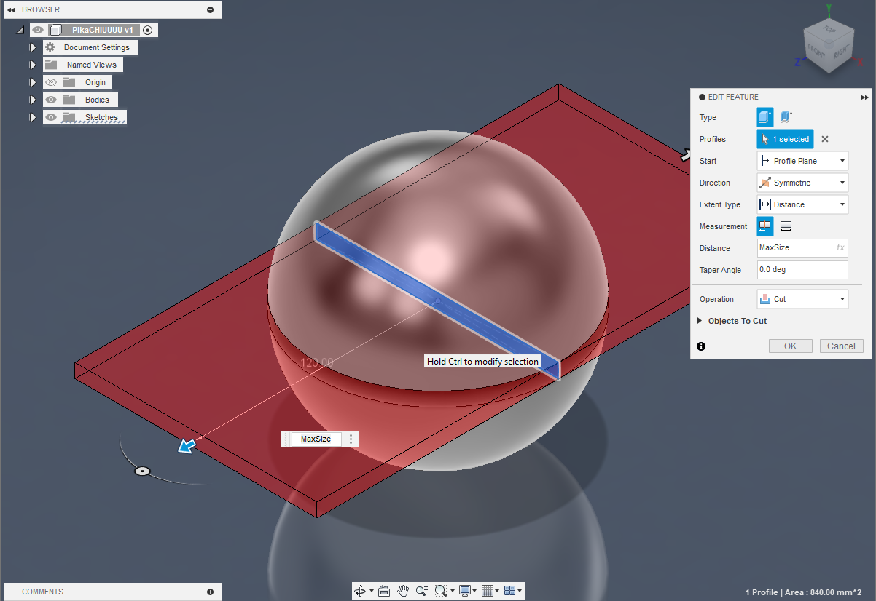Select the PikaCHIUUUU v1 tree item
Image resolution: width=876 pixels, height=601 pixels.
pos(102,30)
